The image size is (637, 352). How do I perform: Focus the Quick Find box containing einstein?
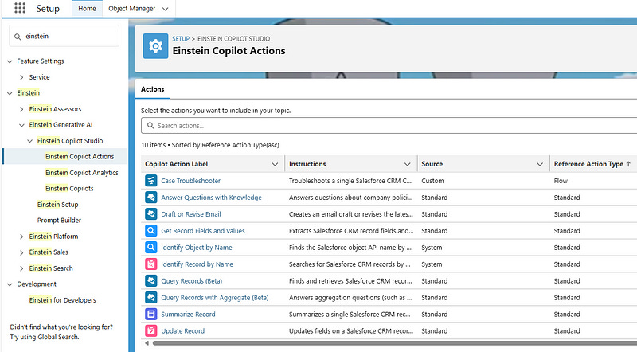point(64,36)
